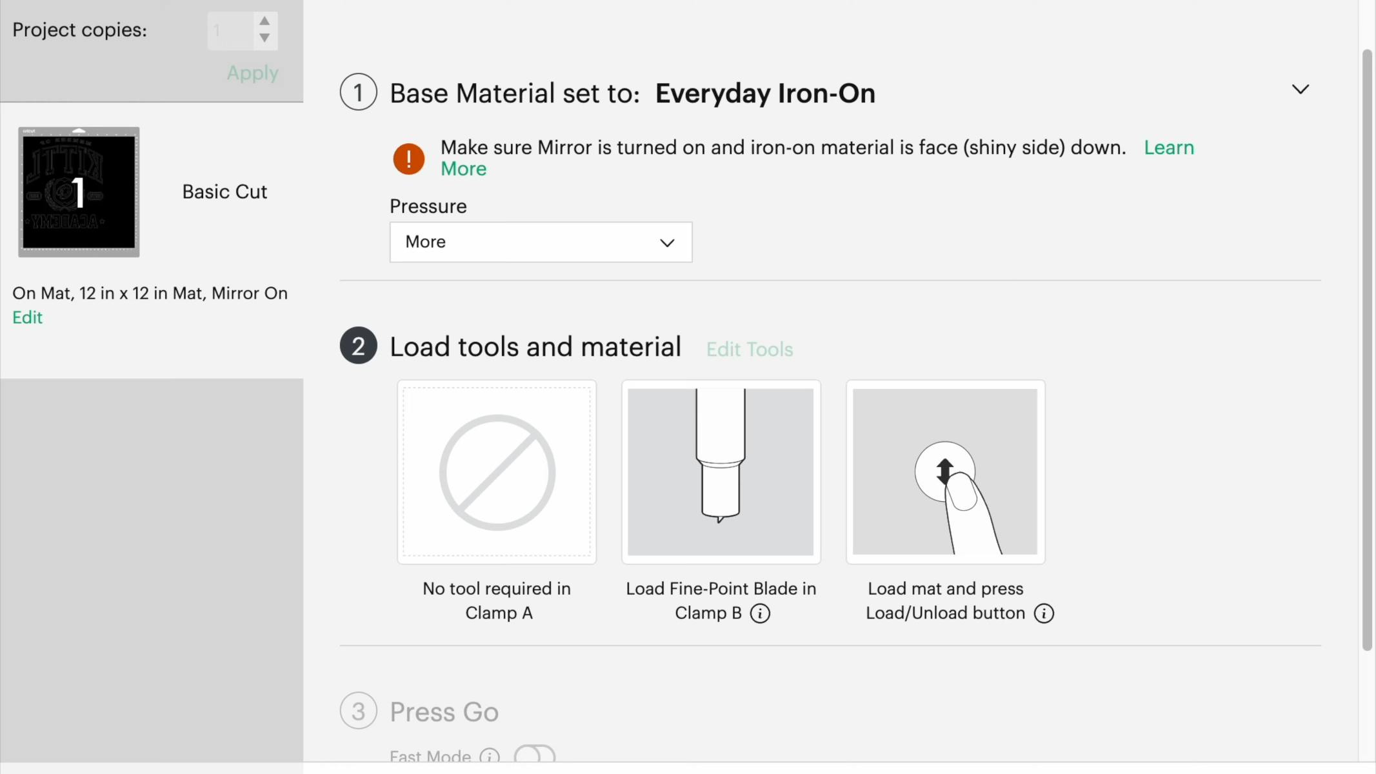Click the Project copies number field

coord(230,30)
